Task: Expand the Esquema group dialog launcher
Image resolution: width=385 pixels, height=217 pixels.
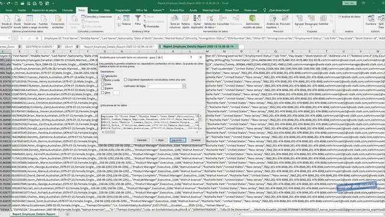Action: (x=333, y=31)
